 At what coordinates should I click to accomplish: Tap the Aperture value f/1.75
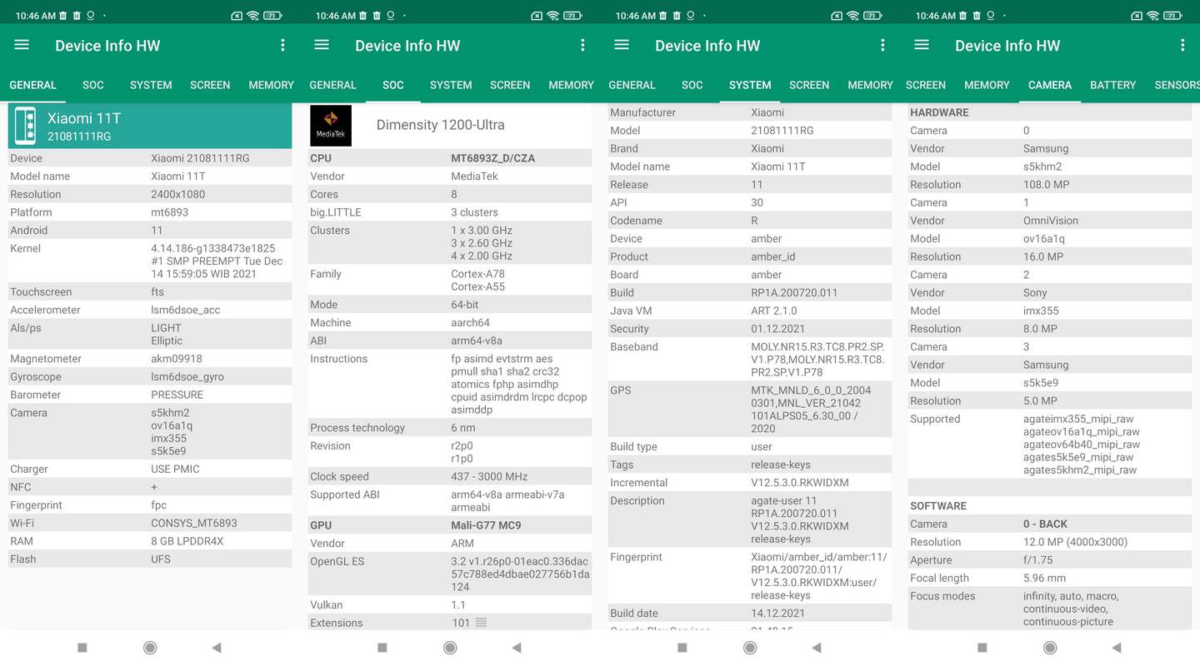pyautogui.click(x=1037, y=560)
